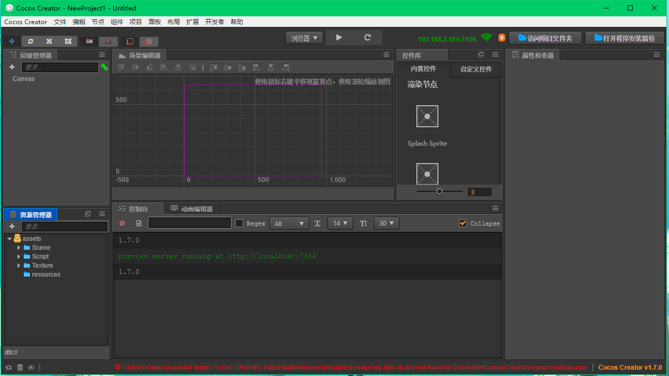
Task: Open the 编辑 menu
Action: pyautogui.click(x=79, y=22)
